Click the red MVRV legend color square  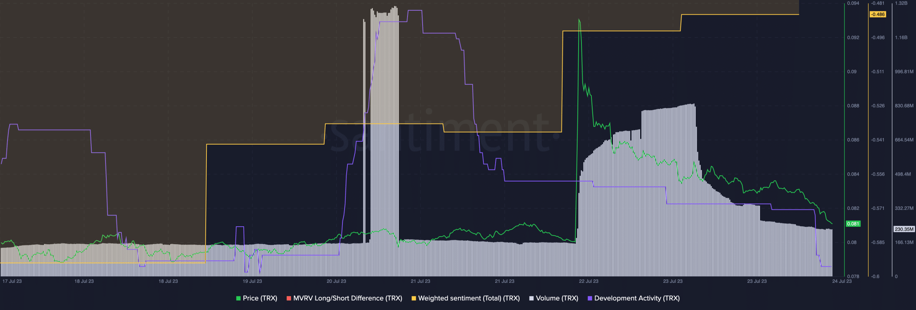(289, 298)
